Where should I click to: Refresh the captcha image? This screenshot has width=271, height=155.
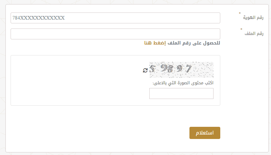click(145, 70)
